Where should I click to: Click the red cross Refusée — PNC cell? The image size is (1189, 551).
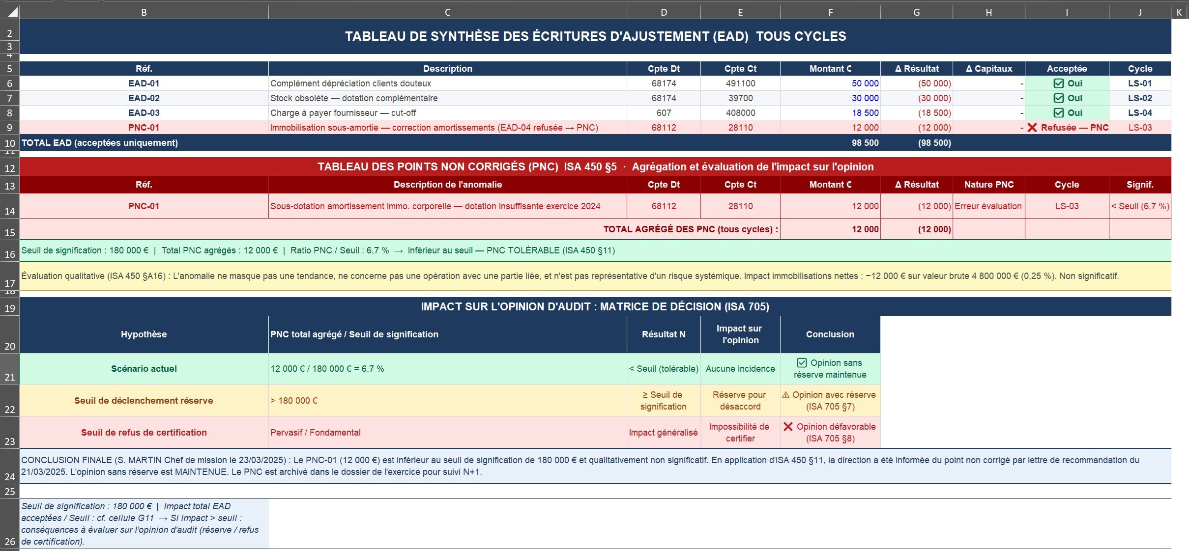1067,128
